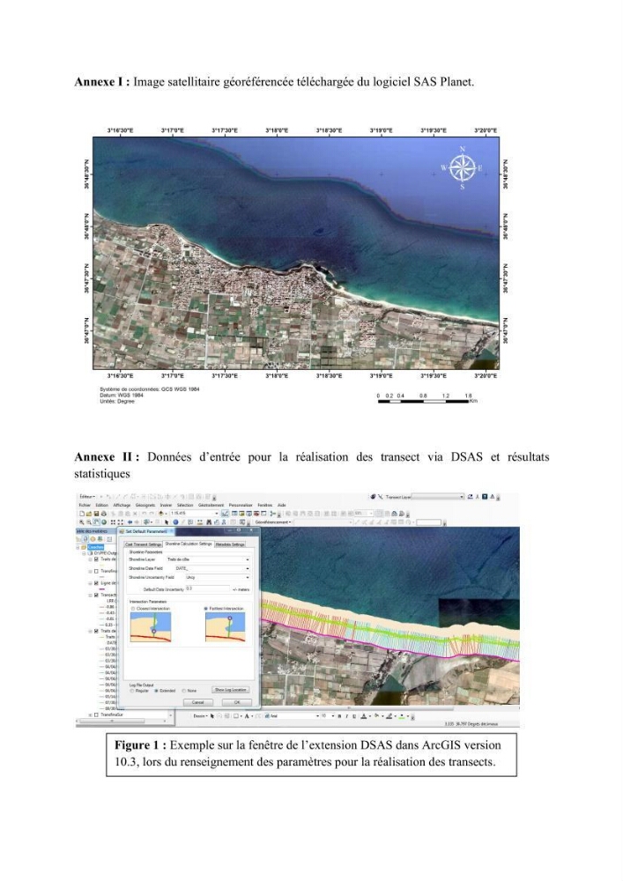Click the New map document icon
Viewport: 623px width, 881px height.
[82, 513]
